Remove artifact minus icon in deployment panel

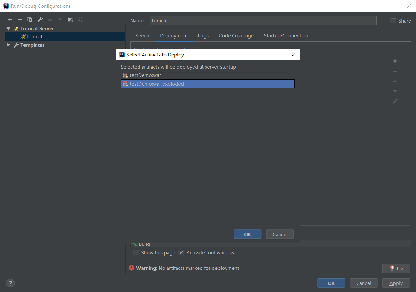point(395,71)
